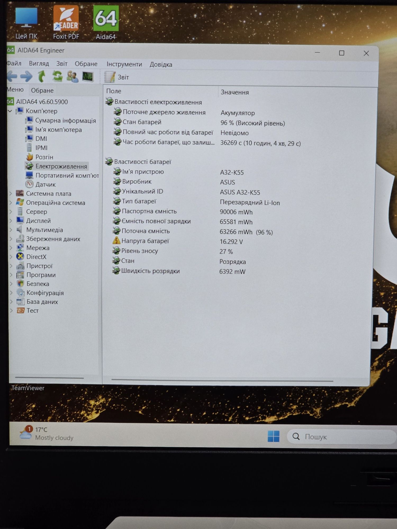Screen dimensions: 397x529
Task: Select the DMI tree item
Action: (x=37, y=139)
